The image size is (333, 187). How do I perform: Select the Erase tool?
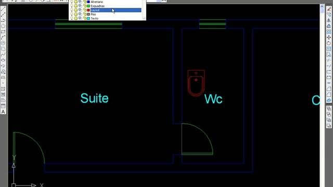click(329, 9)
